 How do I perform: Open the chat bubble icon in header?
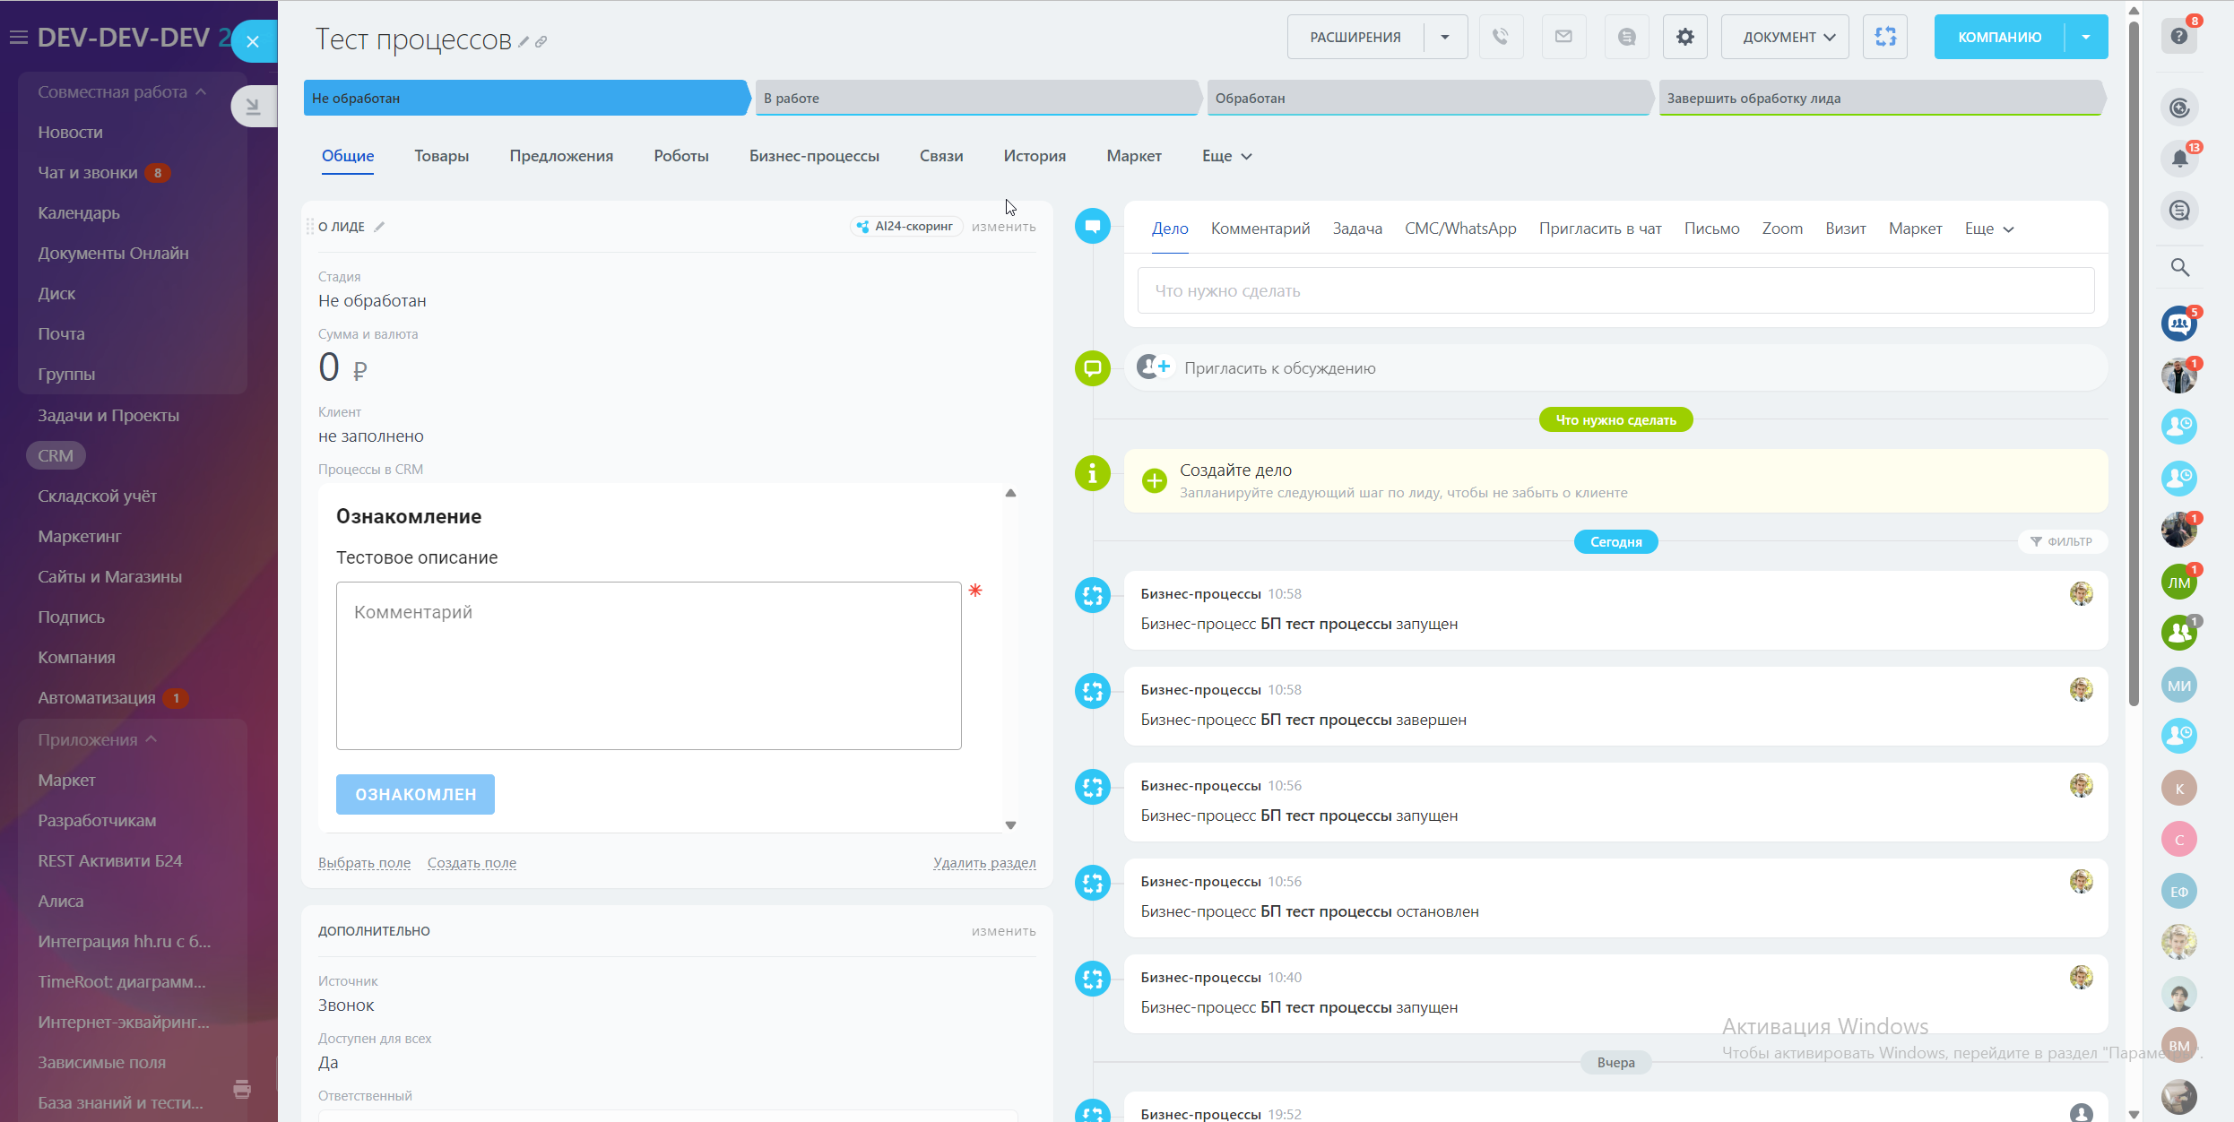tap(1626, 37)
